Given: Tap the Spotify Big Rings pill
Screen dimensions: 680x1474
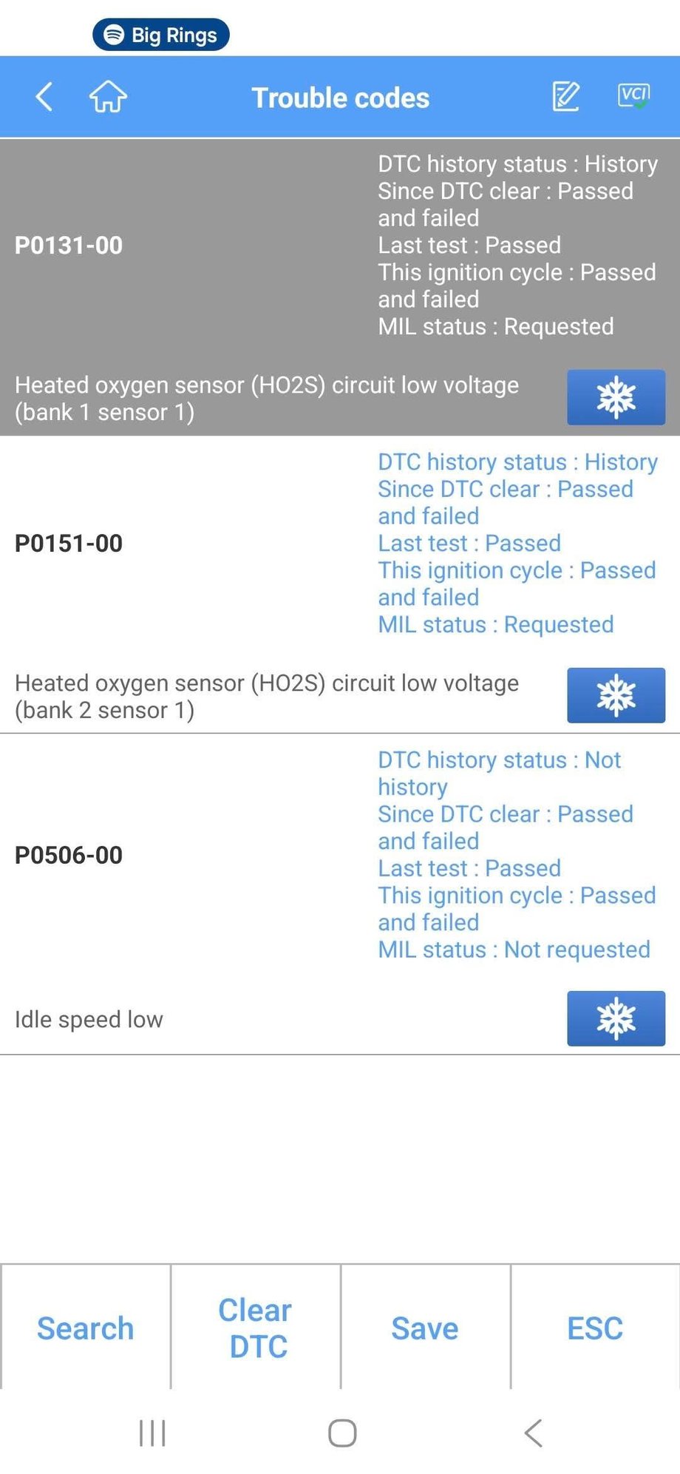Looking at the screenshot, I should [161, 35].
